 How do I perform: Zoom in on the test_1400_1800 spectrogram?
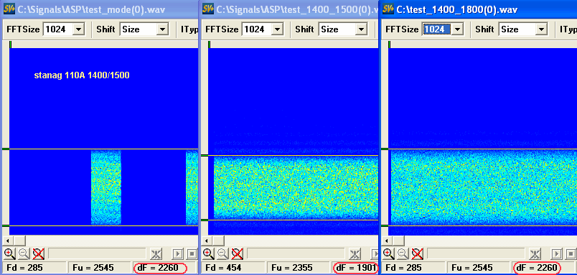pos(388,253)
